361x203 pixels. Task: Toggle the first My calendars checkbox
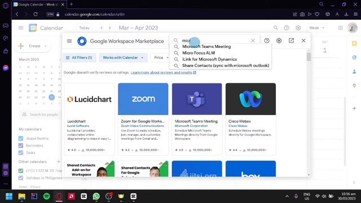(x=21, y=138)
